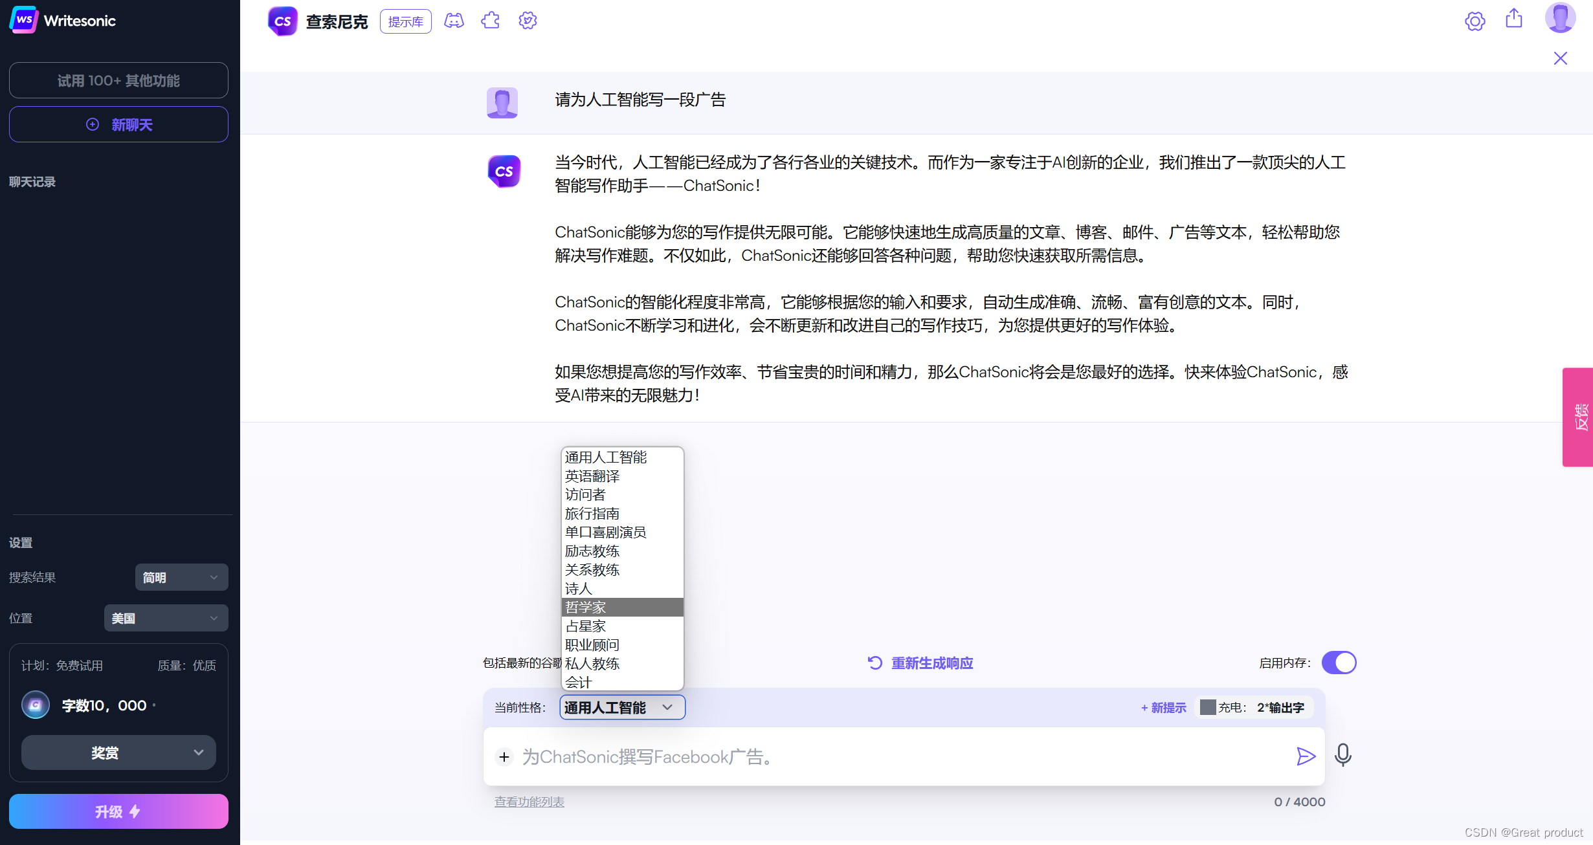Image resolution: width=1593 pixels, height=845 pixels.
Task: Expand the 奖赏 rewards dropdown
Action: [118, 752]
